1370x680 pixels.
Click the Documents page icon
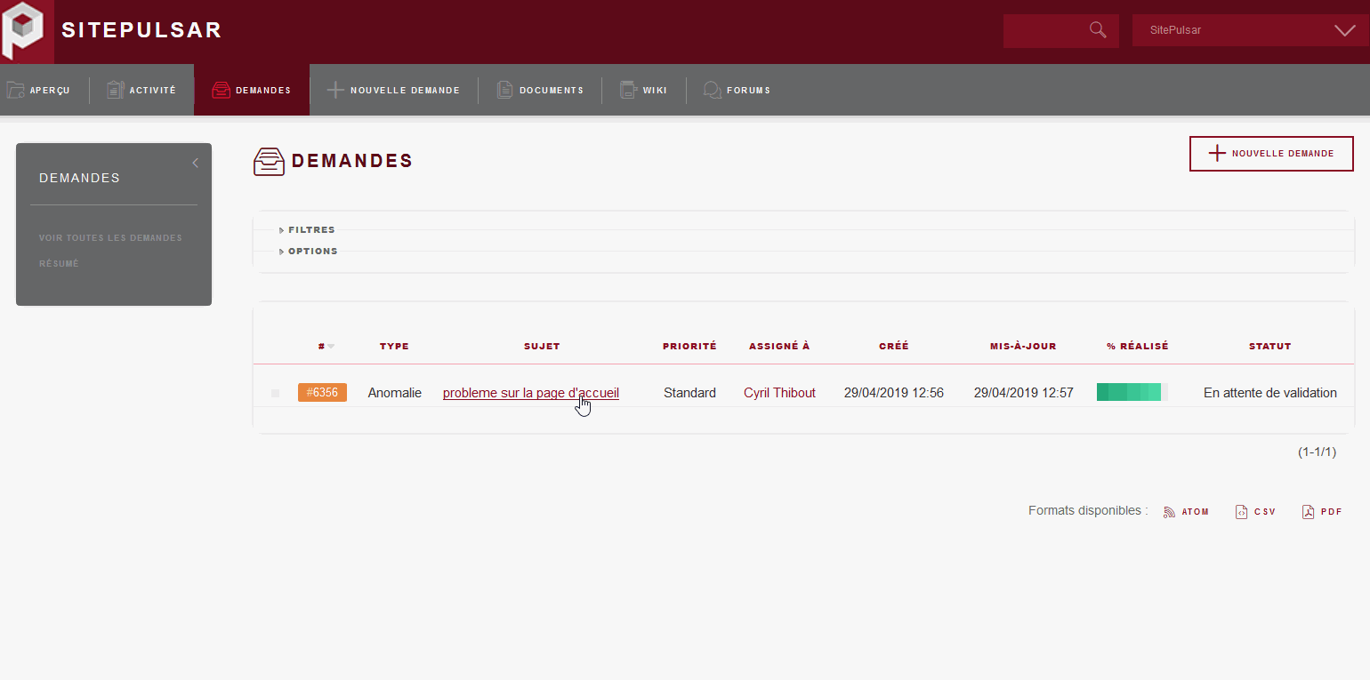(504, 90)
